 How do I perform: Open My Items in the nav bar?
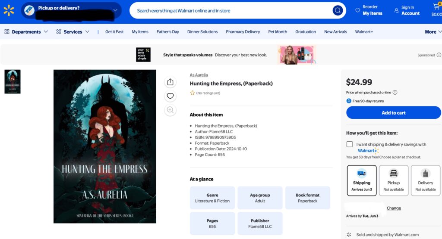pyautogui.click(x=140, y=32)
